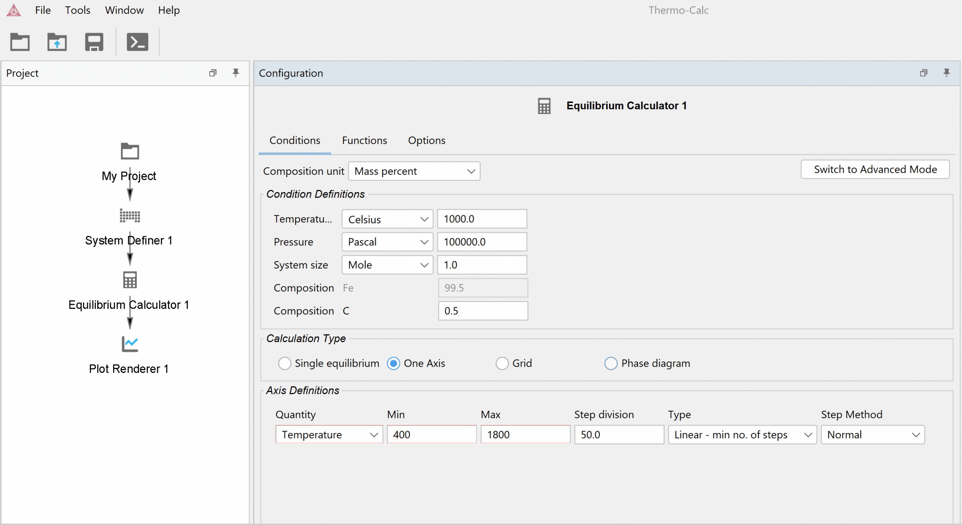Click axis Max field 1800
Image resolution: width=962 pixels, height=525 pixels.
[x=525, y=435]
